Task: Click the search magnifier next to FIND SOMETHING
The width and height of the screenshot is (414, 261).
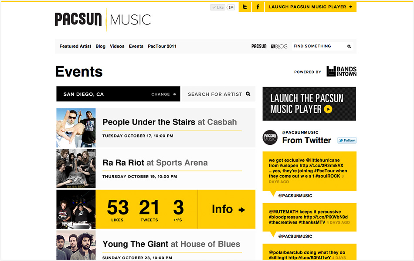Action: (349, 46)
